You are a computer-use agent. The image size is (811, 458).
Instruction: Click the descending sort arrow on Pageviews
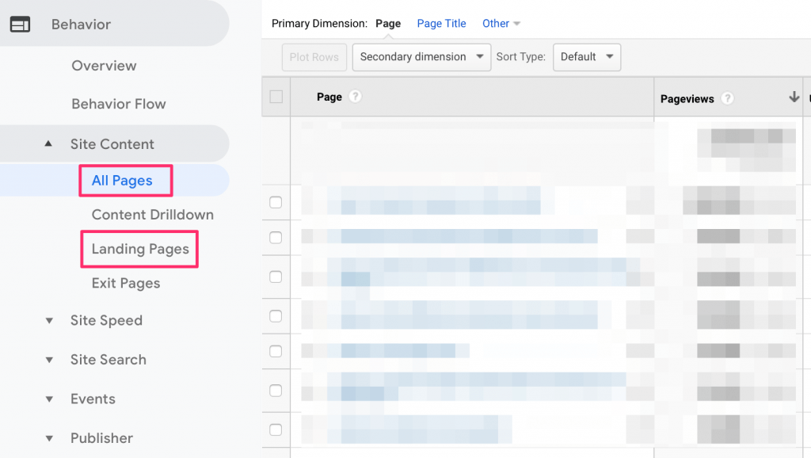point(794,97)
